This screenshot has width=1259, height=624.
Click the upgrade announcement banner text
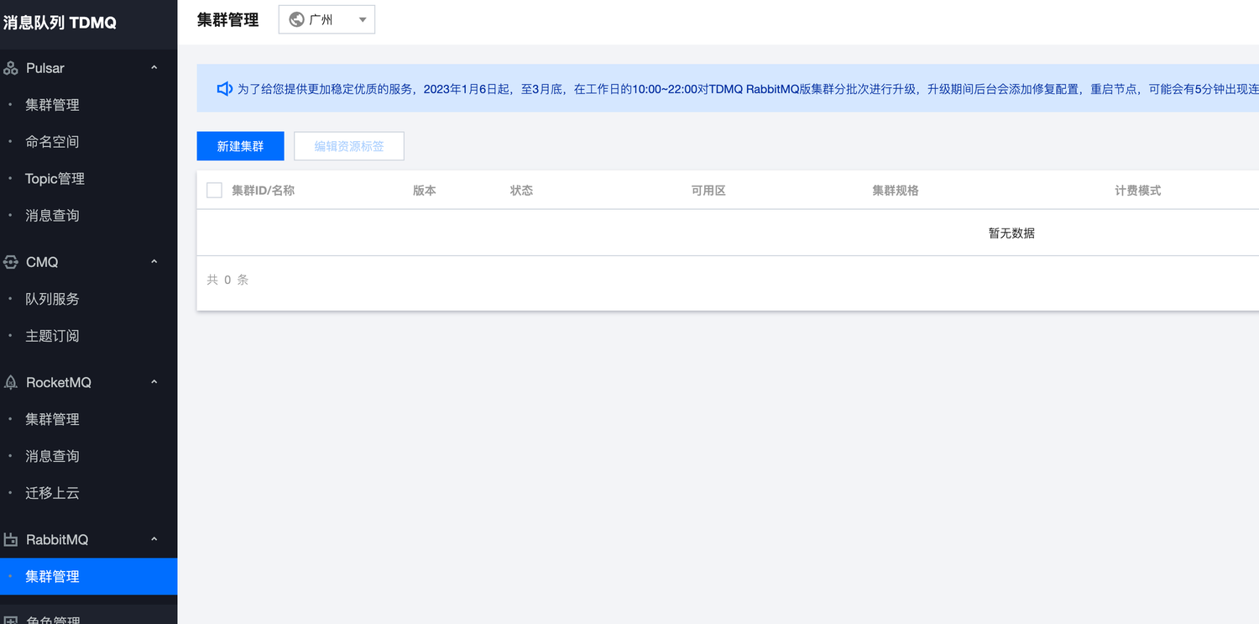pos(748,88)
